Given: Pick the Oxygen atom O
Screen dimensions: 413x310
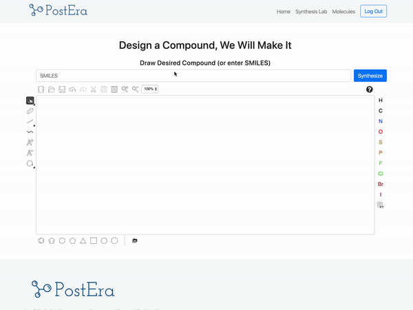Looking at the screenshot, I should coord(381,132).
